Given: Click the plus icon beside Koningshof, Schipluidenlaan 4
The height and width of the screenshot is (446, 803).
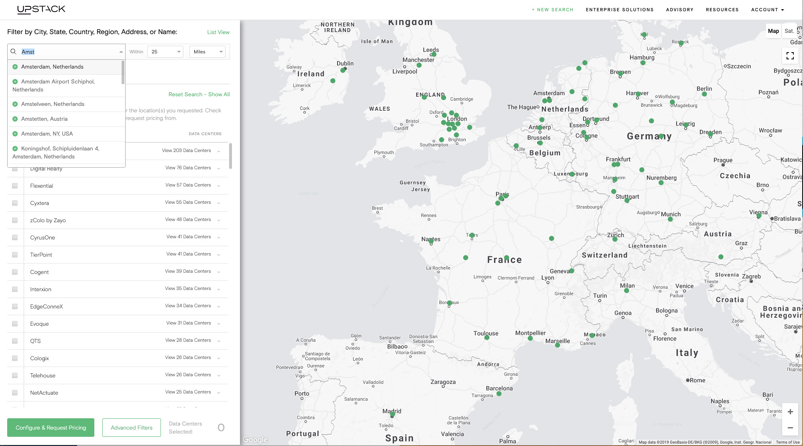Looking at the screenshot, I should coord(15,149).
